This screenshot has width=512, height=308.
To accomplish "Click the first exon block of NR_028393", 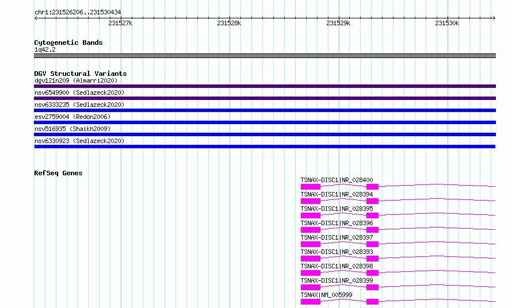I will pos(311,259).
